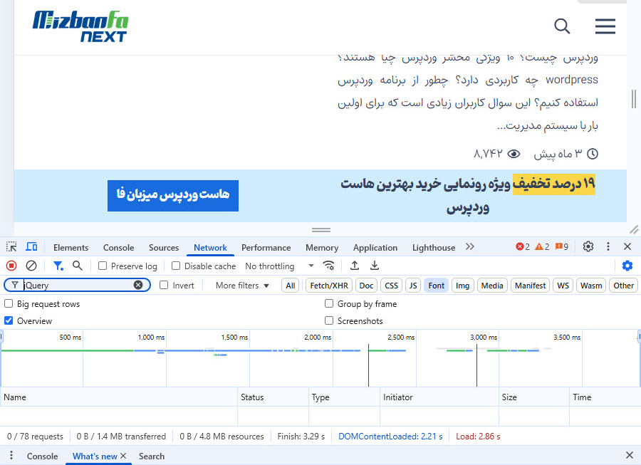
Task: Filter by Doc requests
Action: coord(366,286)
